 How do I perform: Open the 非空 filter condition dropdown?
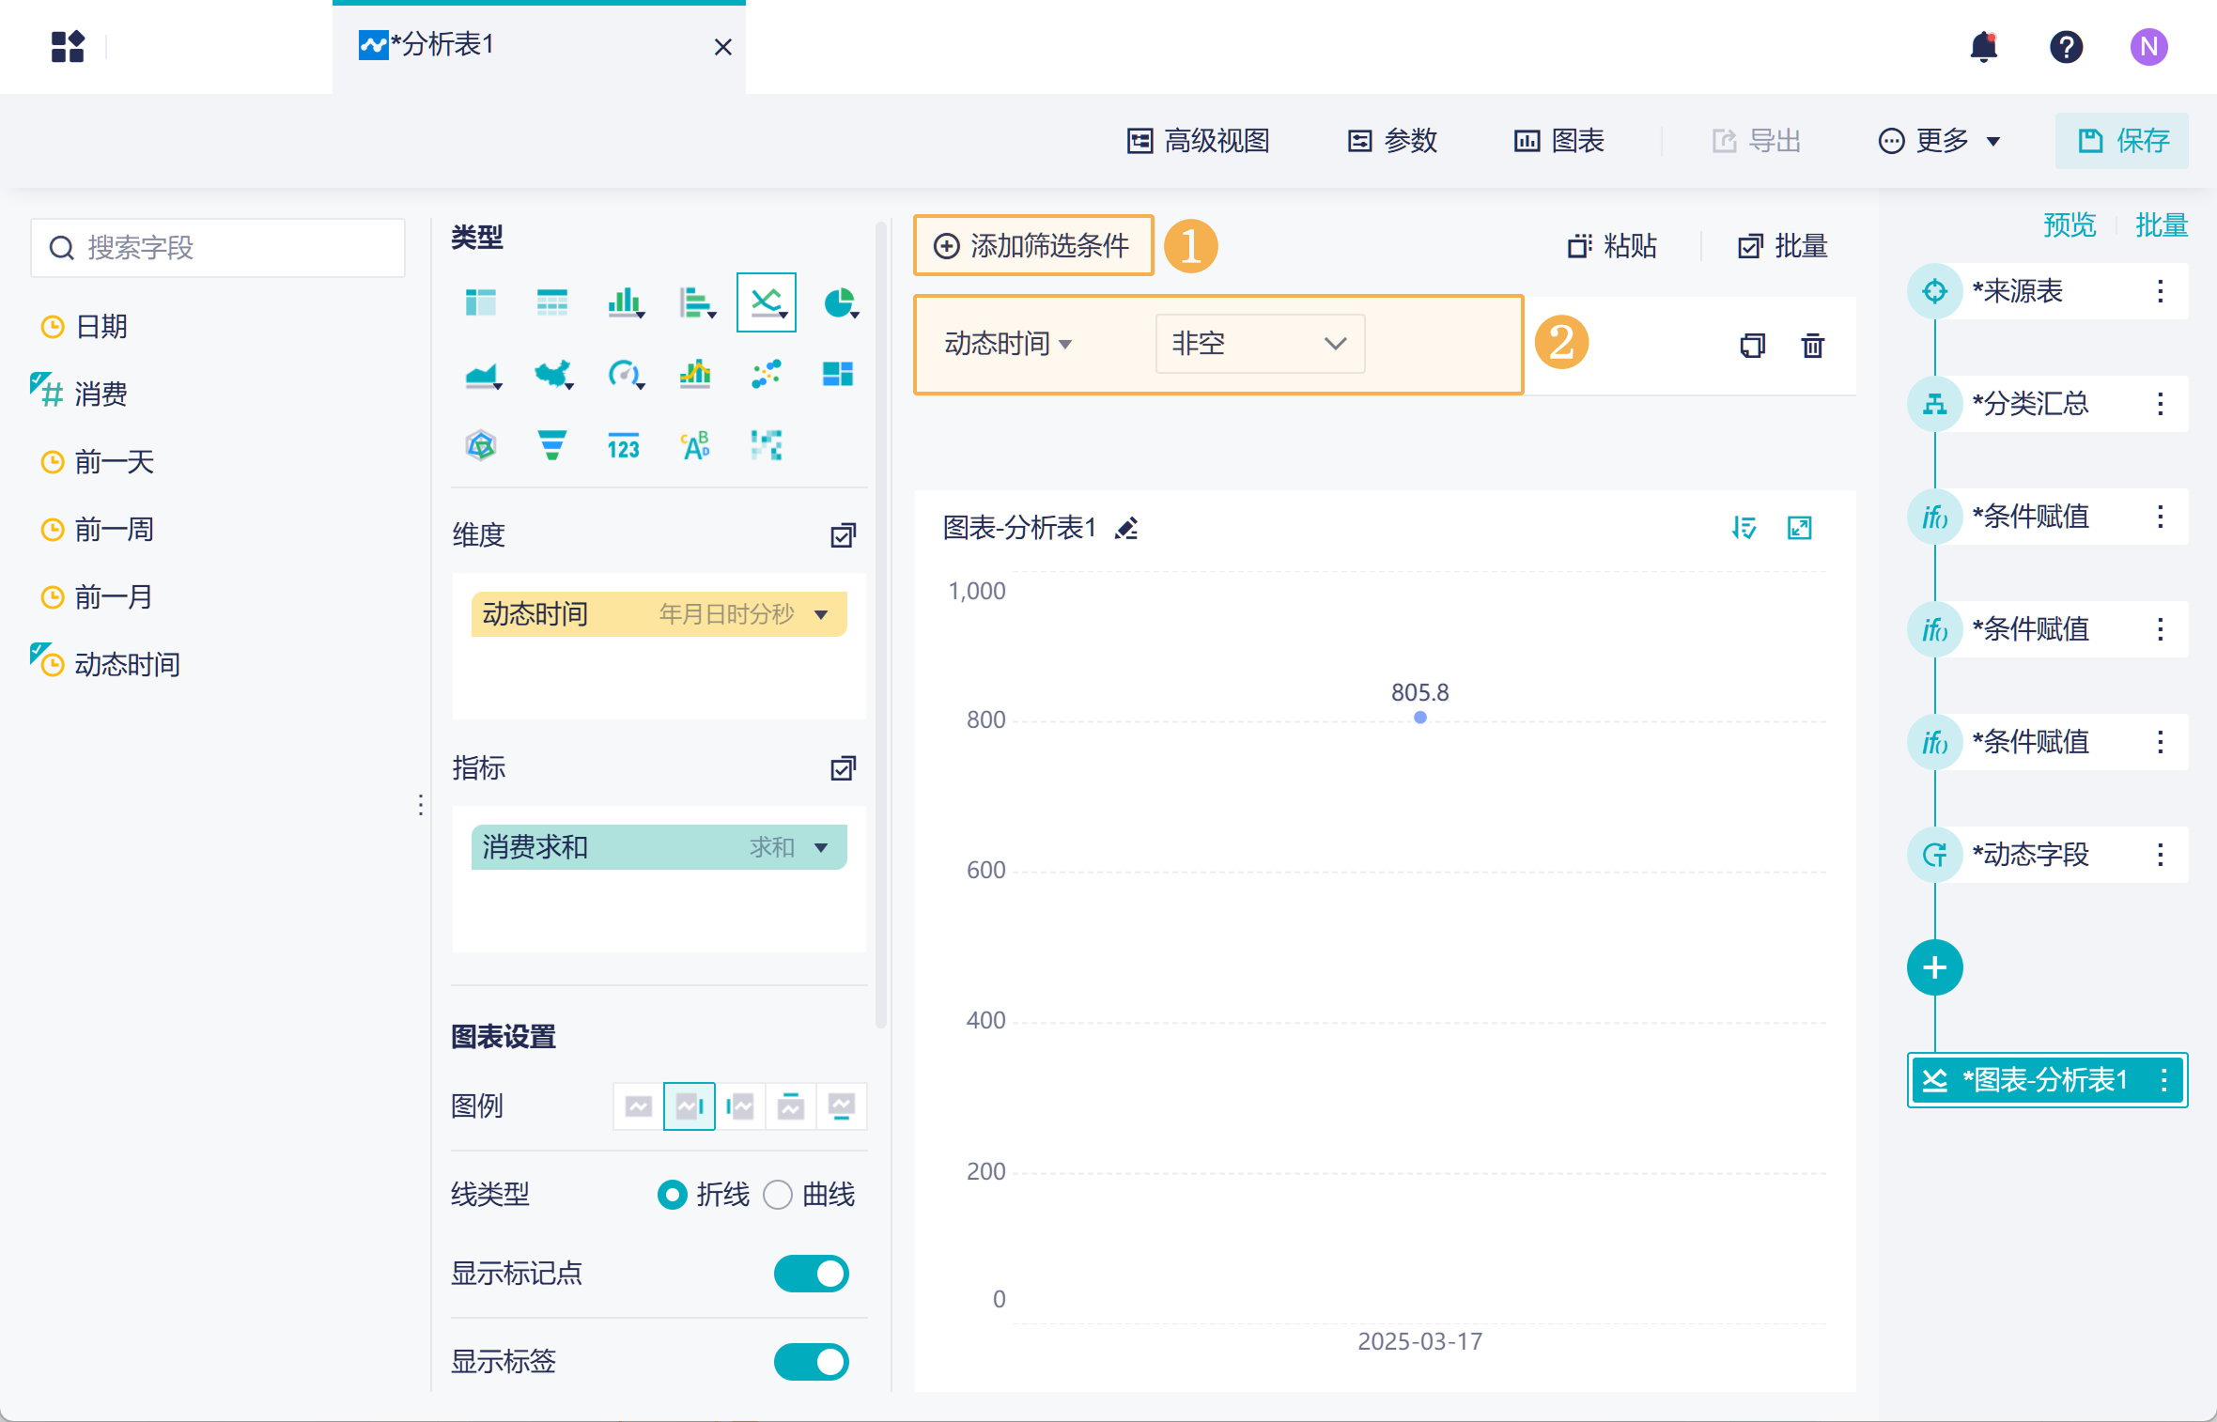pos(1259,344)
